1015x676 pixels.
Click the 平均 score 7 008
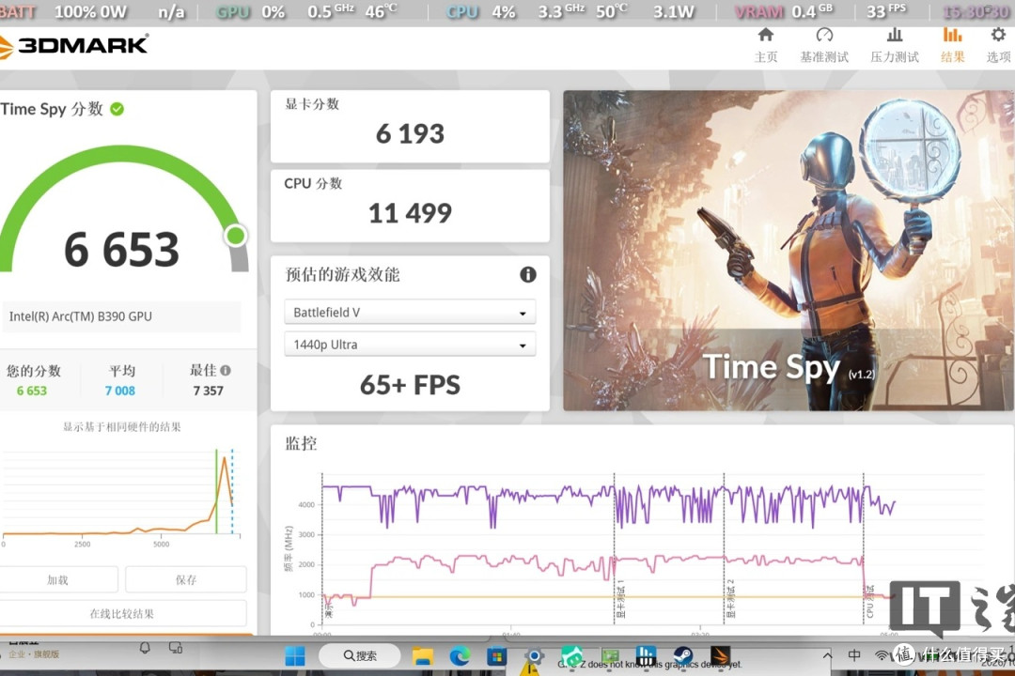point(120,391)
